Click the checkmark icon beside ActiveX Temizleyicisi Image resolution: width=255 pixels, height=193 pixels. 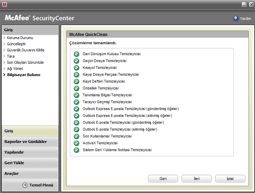pos(77,143)
